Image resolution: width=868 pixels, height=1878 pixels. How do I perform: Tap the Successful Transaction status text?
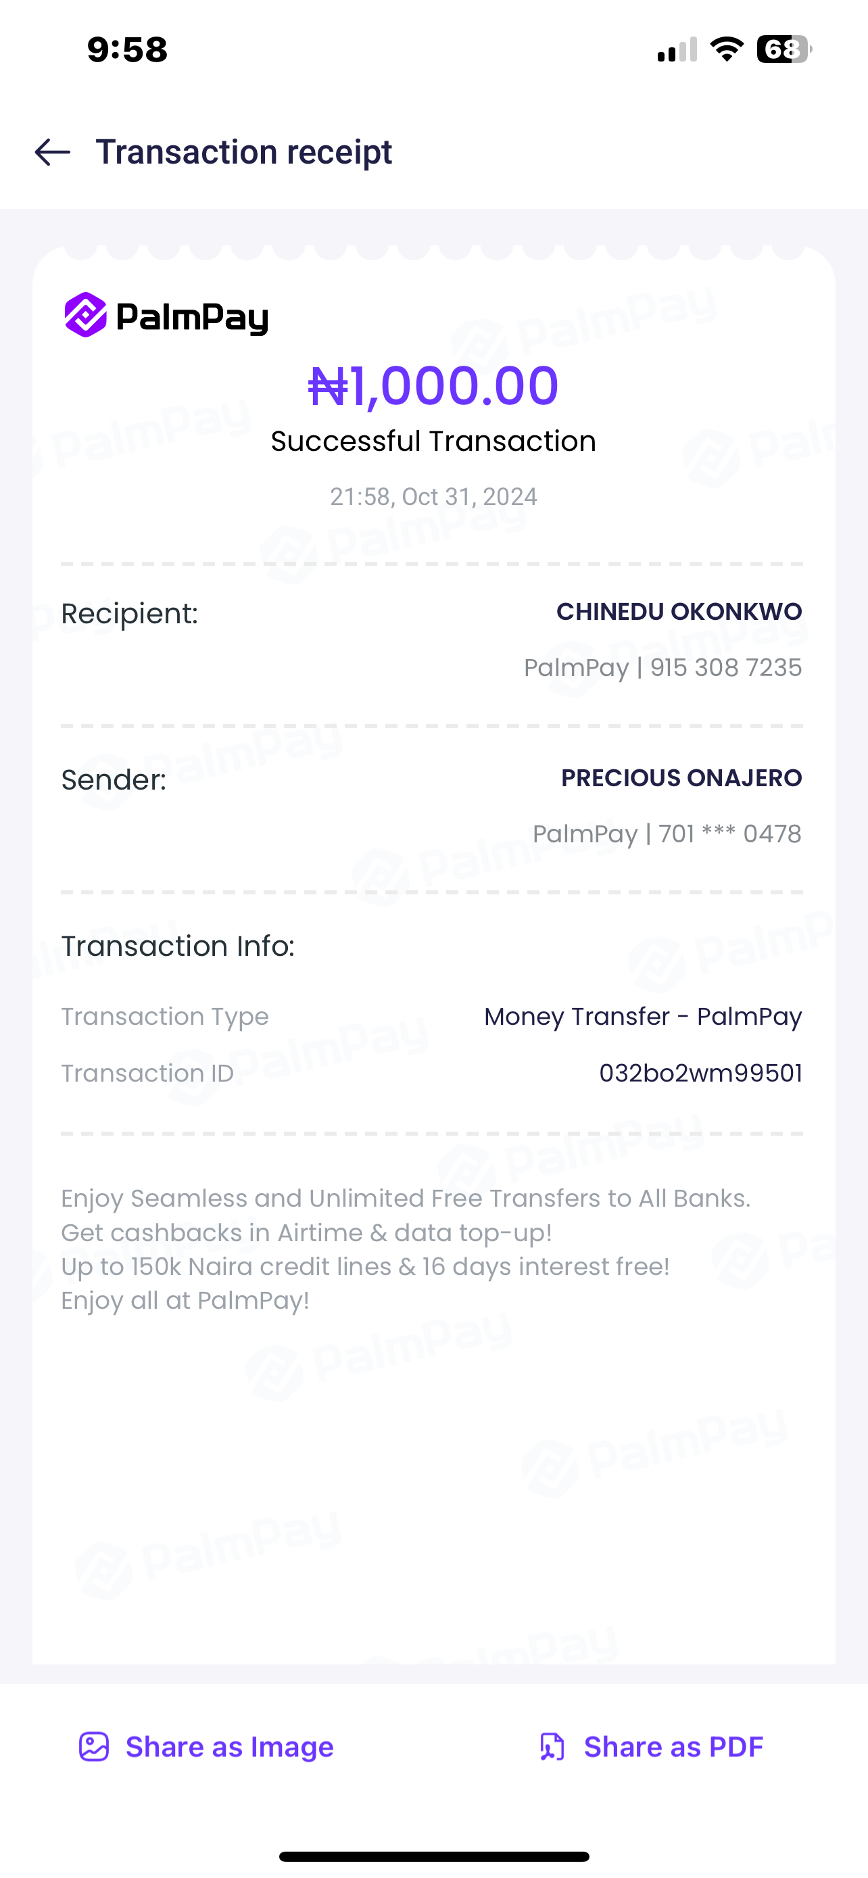click(433, 441)
